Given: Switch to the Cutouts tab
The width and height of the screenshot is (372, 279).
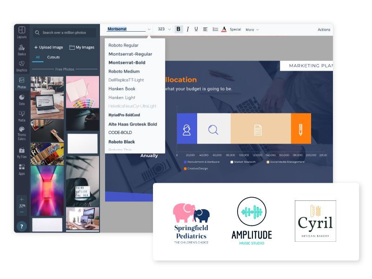Looking at the screenshot, I should point(53,57).
